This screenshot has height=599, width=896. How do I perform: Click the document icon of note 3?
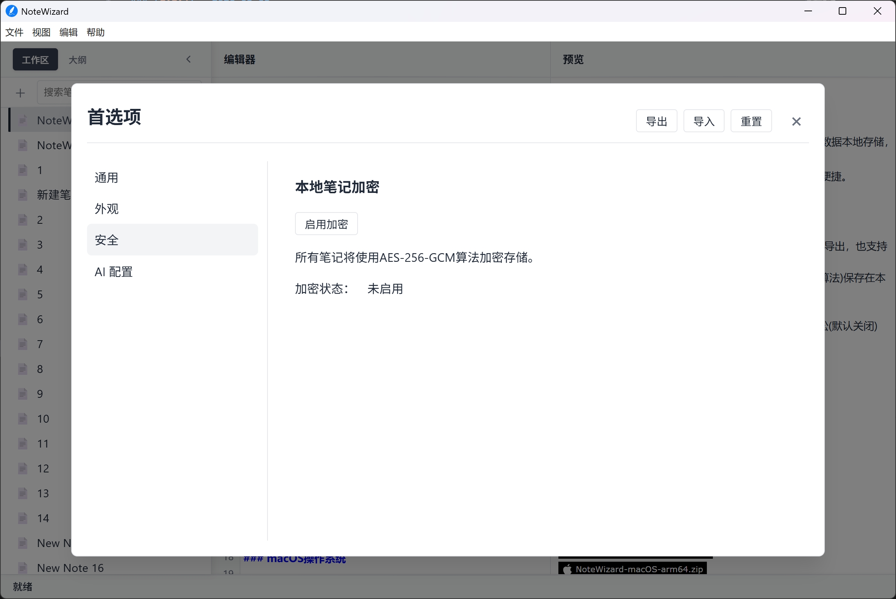[23, 244]
